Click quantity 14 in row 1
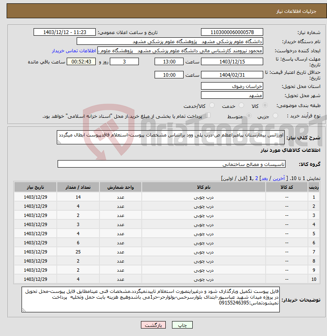This screenshot has height=336, width=327. click(x=78, y=197)
